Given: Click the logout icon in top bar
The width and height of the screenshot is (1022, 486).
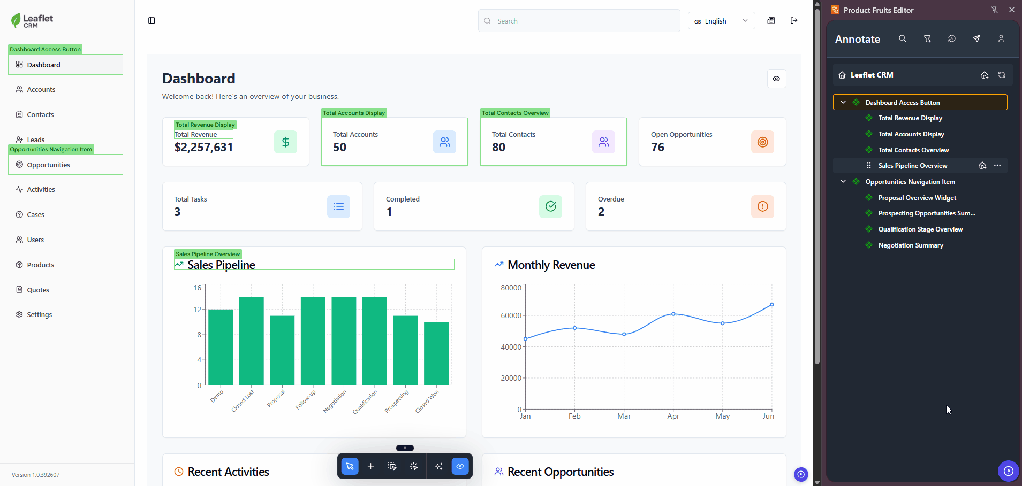Looking at the screenshot, I should [x=794, y=20].
